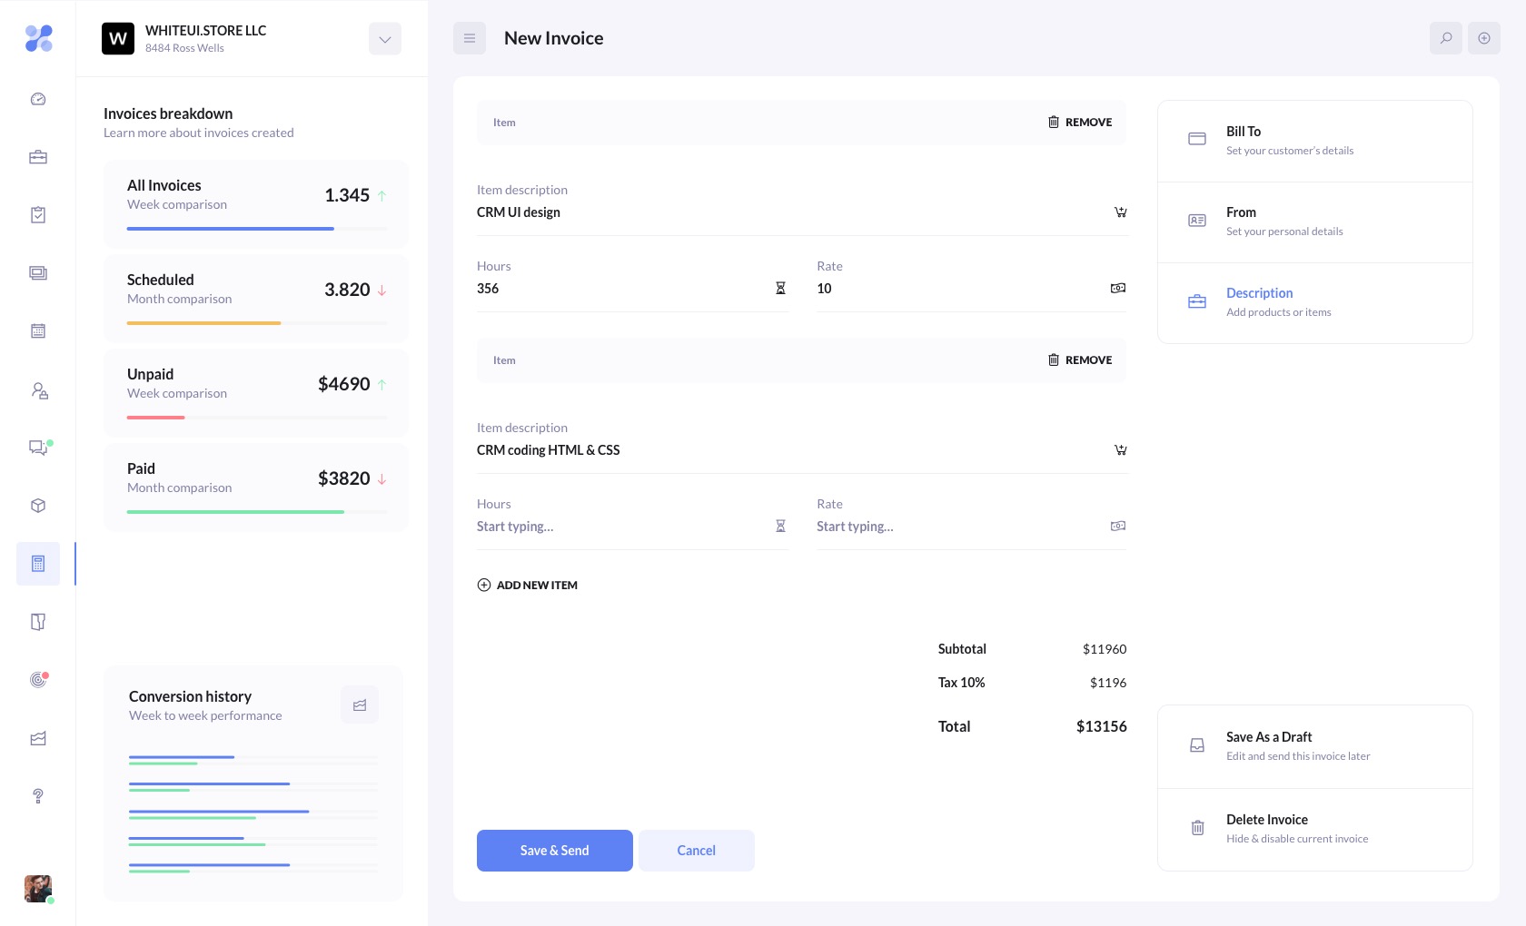Click the Conversion history chart icon button
1526x926 pixels.
(360, 705)
